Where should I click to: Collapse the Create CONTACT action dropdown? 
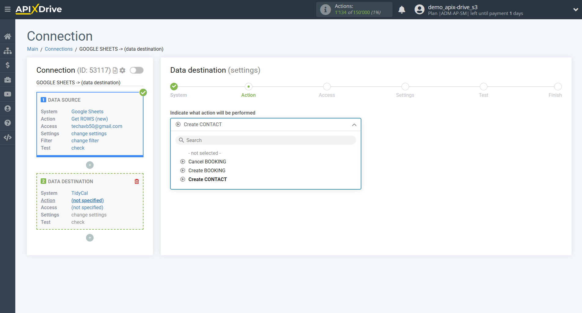point(354,125)
